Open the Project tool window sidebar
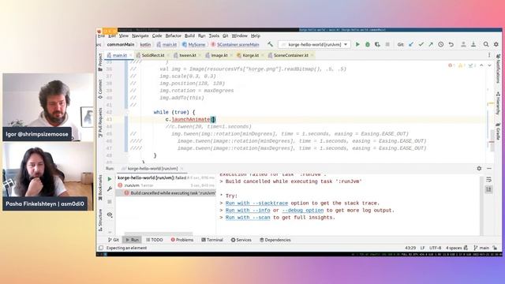This screenshot has width=505, height=284. tap(100, 62)
